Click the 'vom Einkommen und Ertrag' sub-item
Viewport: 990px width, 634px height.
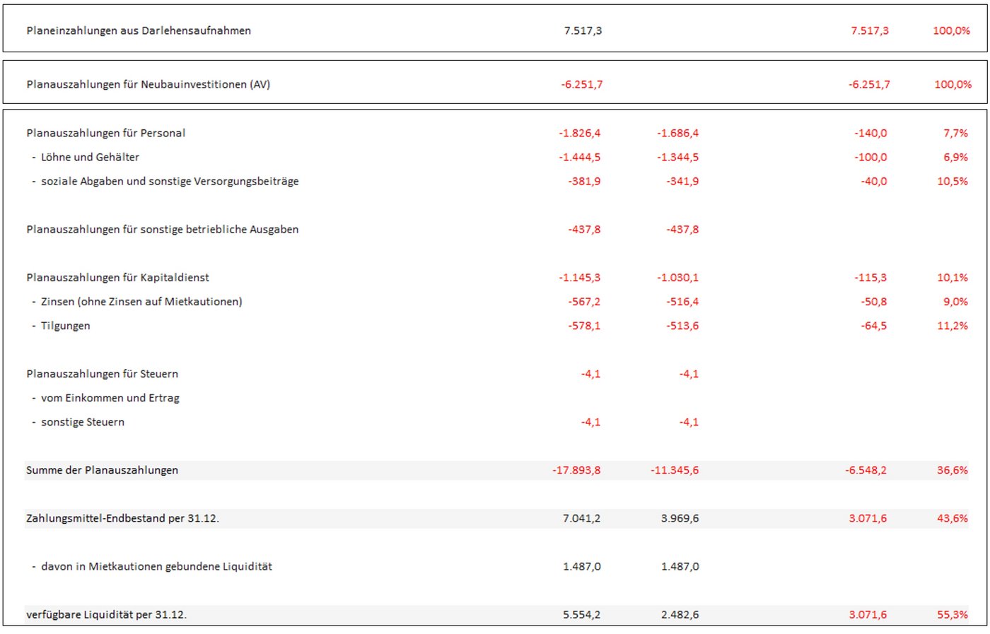point(110,397)
